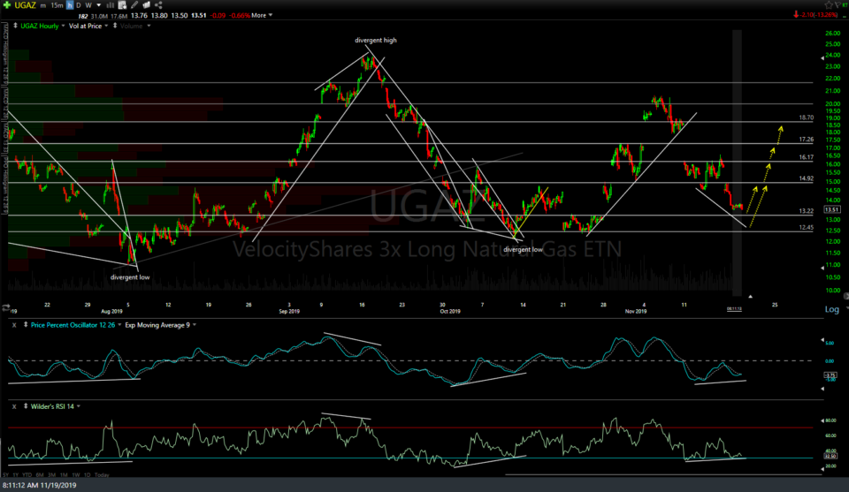Select the 15m timeframe
The height and width of the screenshot is (492, 849).
point(55,4)
